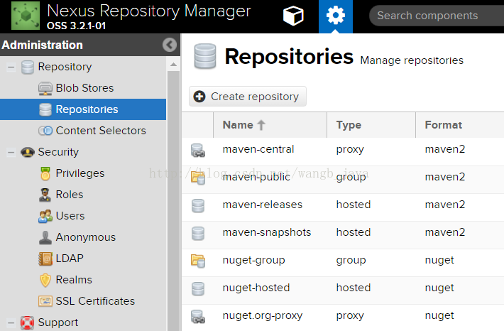
Task: Click the Repository database icon in sidebar
Action: point(27,67)
